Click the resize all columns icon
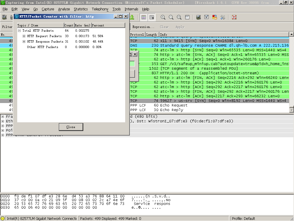This screenshot has width=294, height=221. click(x=187, y=17)
